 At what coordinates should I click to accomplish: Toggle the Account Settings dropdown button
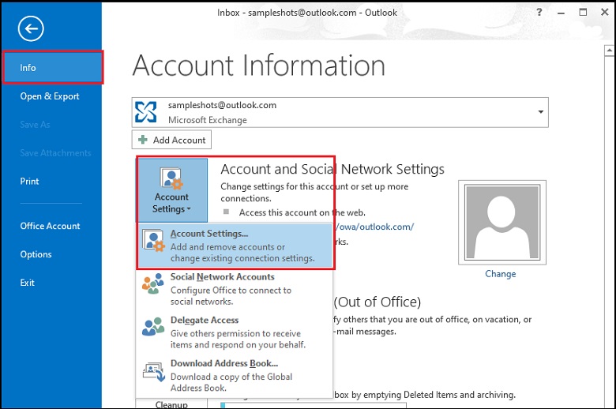(x=171, y=190)
